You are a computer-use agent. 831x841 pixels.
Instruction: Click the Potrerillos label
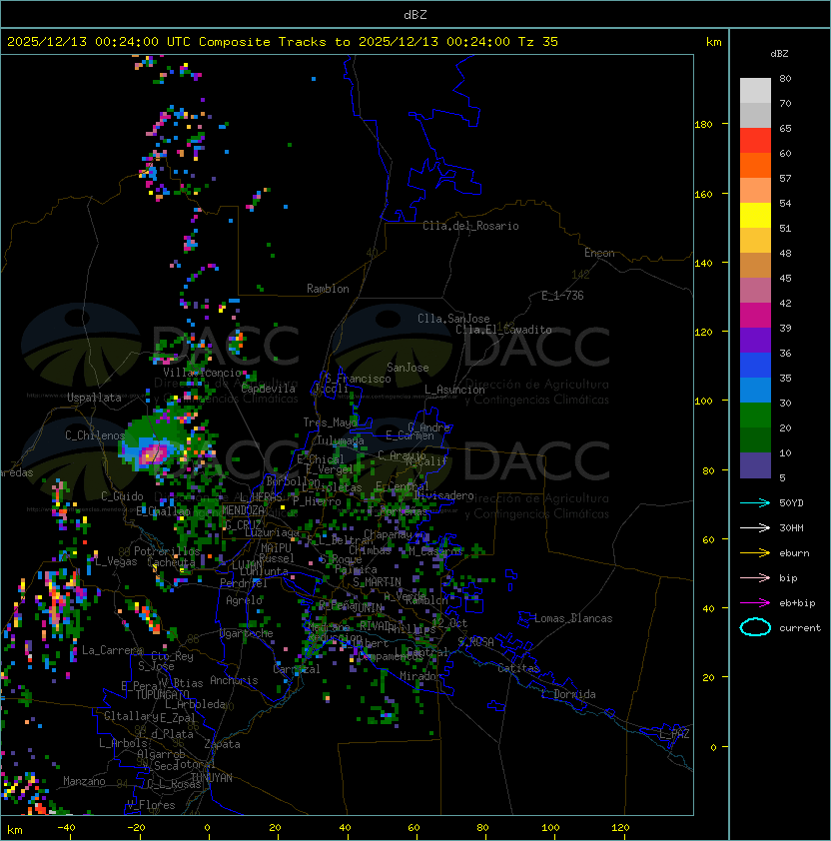pyautogui.click(x=167, y=551)
